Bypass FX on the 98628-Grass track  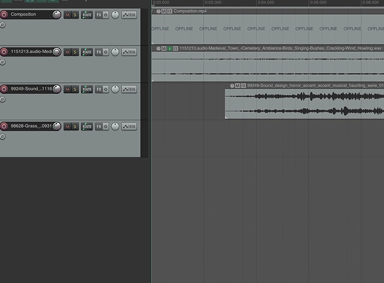(x=106, y=127)
